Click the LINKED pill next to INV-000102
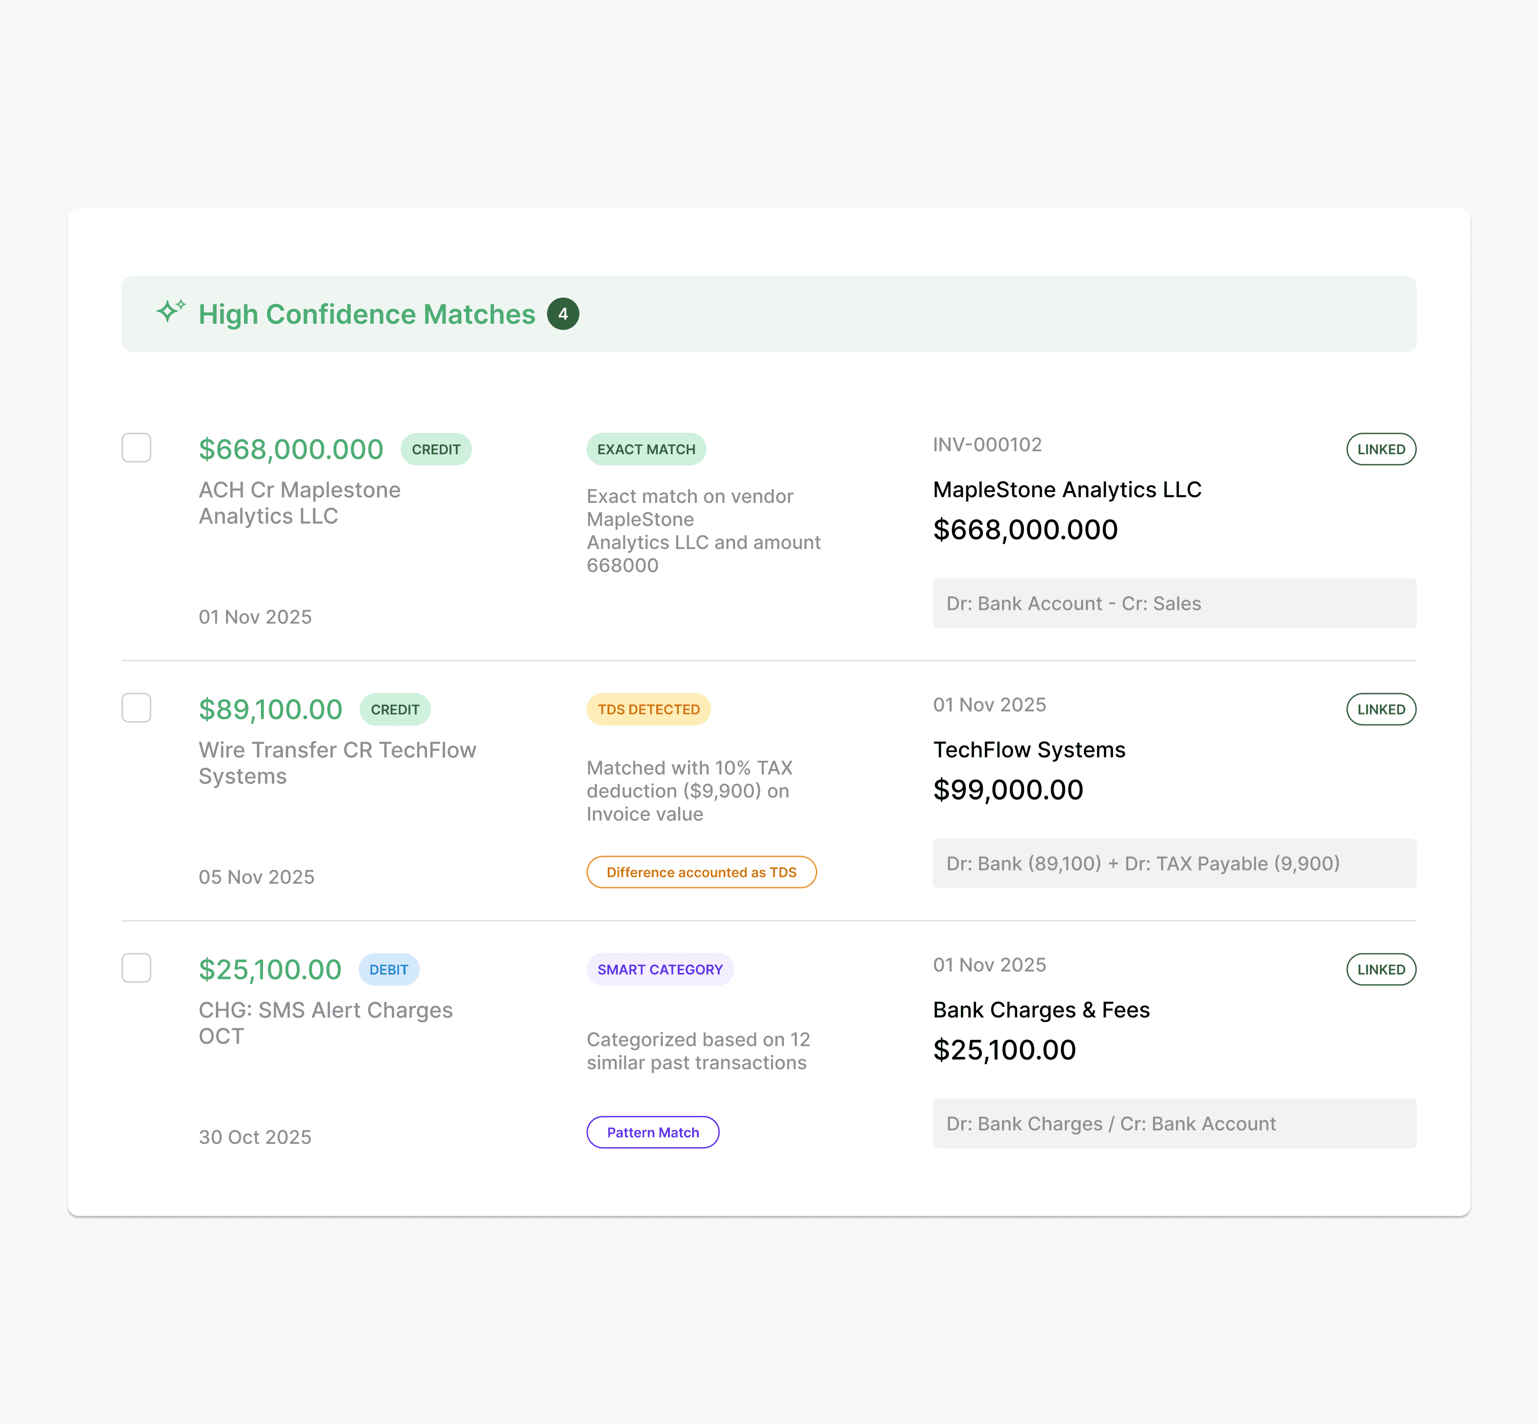This screenshot has width=1538, height=1424. [1381, 449]
